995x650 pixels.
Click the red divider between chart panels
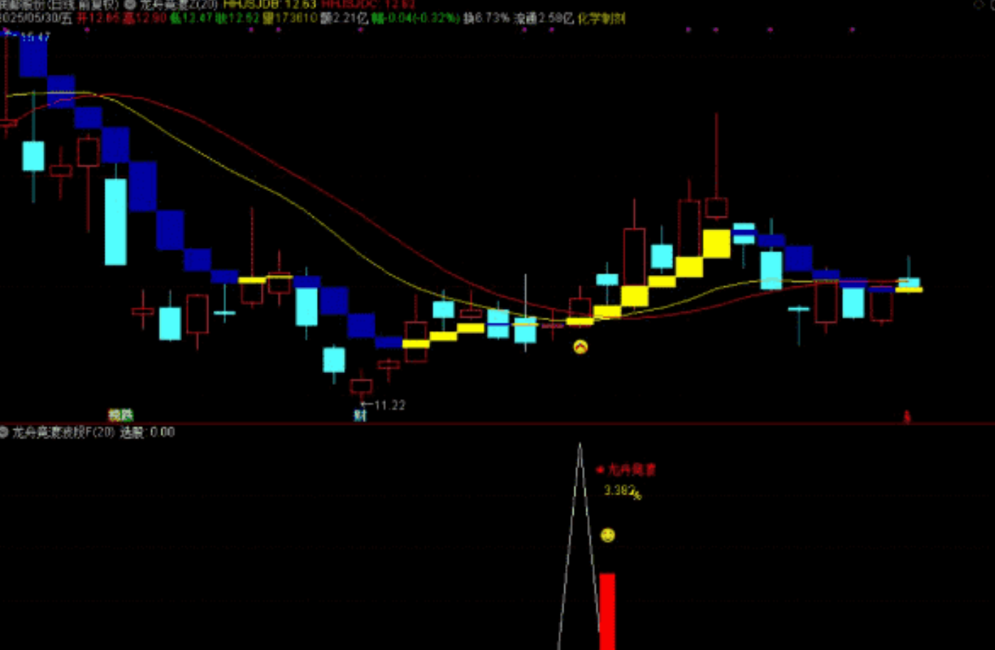[x=497, y=424]
